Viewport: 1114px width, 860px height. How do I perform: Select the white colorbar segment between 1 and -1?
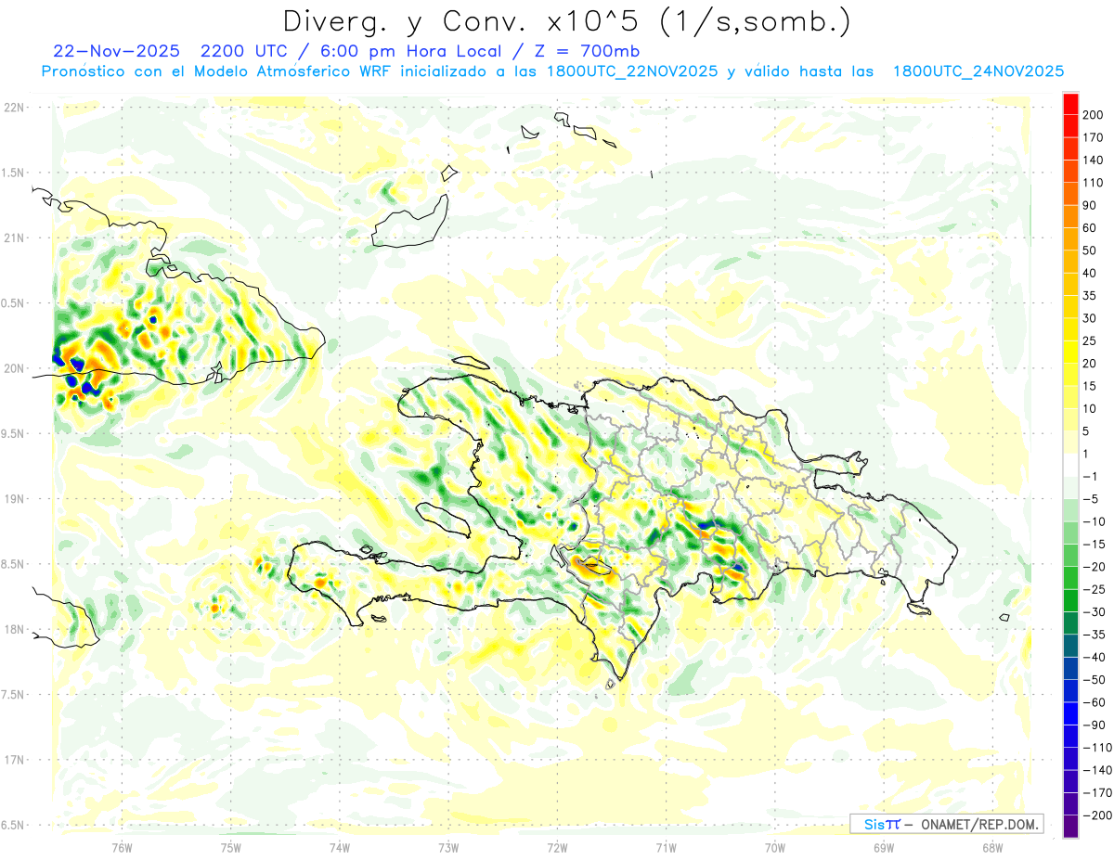pos(1070,466)
